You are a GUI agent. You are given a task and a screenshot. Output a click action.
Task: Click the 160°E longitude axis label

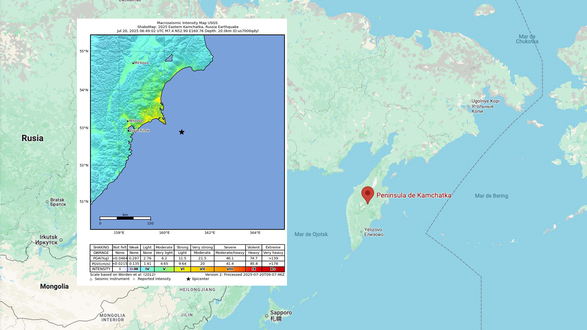[164, 233]
